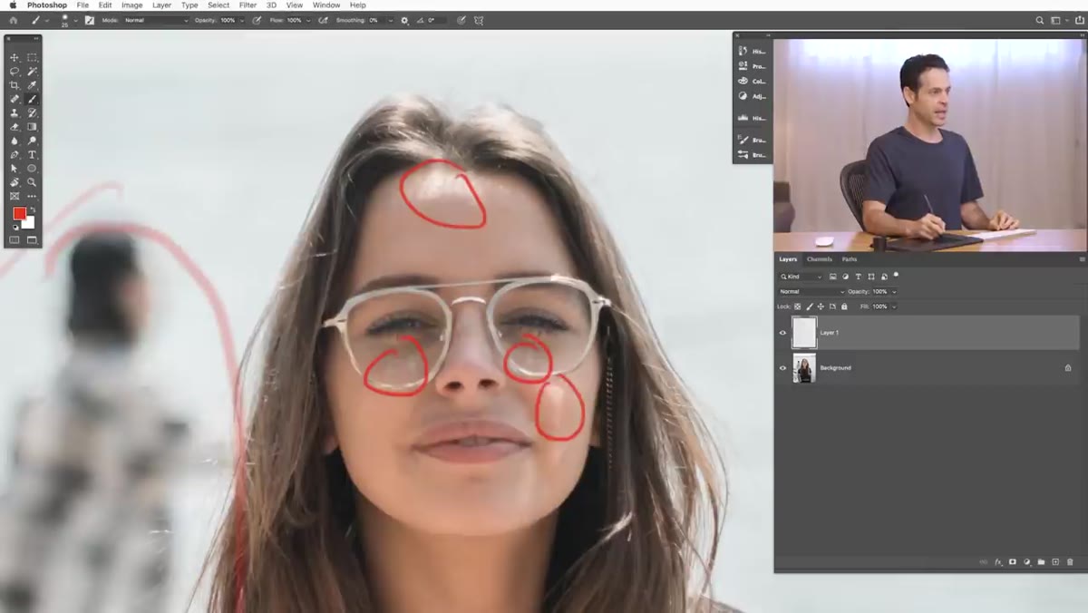This screenshot has width=1088, height=613.
Task: Open the Window menu
Action: pos(326,5)
